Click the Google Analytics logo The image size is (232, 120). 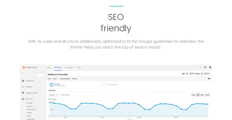[30, 67]
